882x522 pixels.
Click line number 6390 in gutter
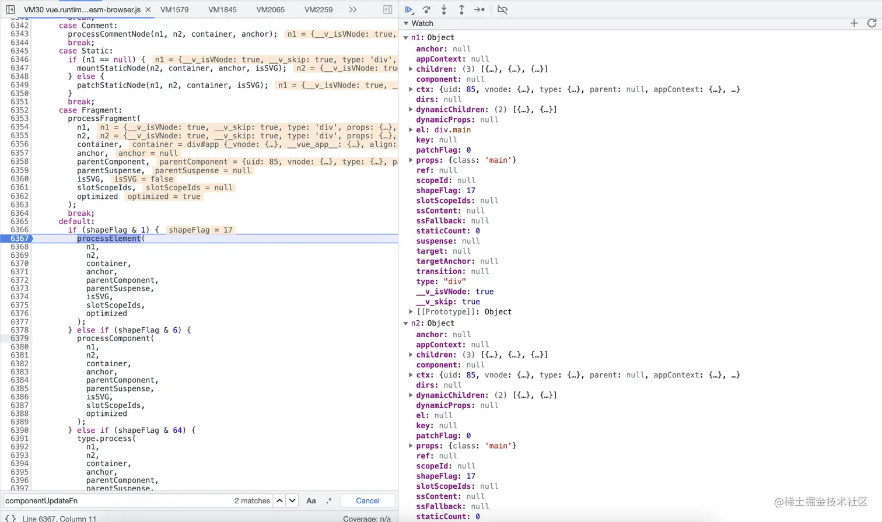click(19, 430)
